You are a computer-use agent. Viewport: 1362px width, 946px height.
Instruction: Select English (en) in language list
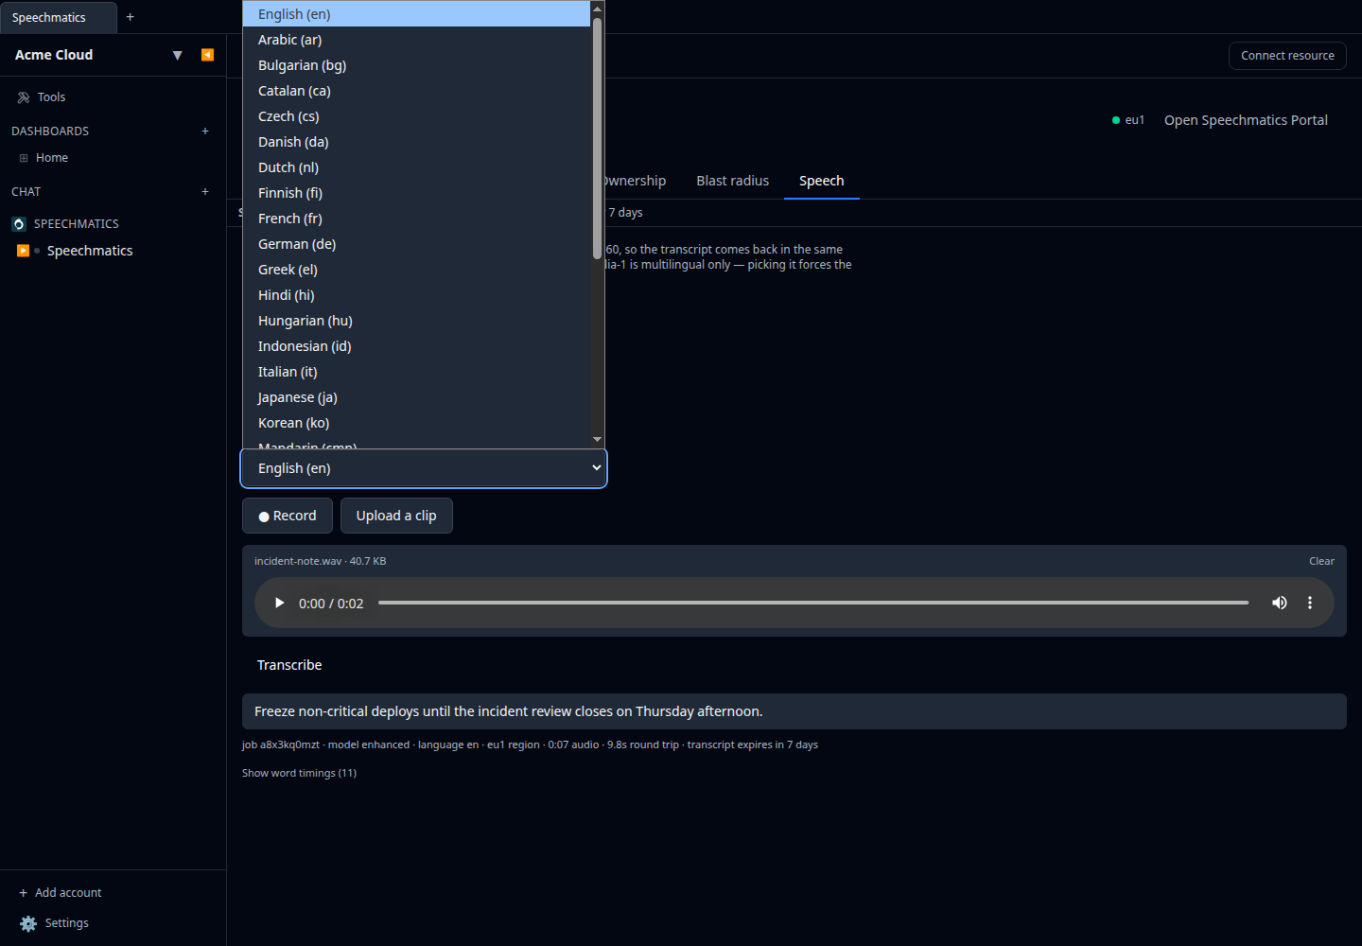416,14
